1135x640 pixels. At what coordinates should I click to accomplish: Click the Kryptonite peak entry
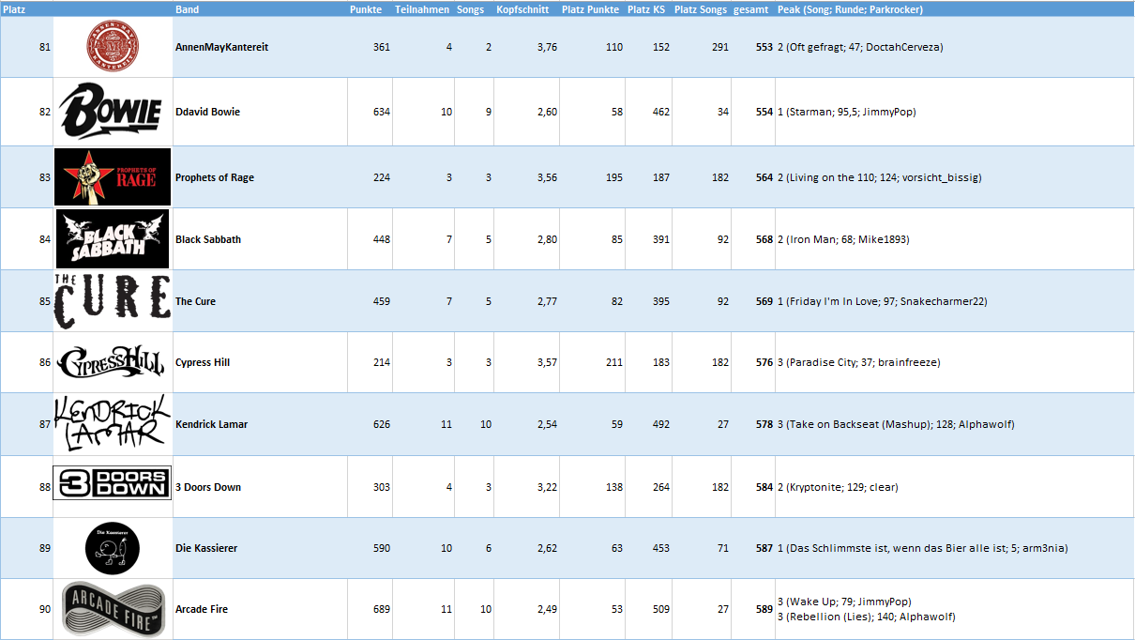(x=838, y=487)
